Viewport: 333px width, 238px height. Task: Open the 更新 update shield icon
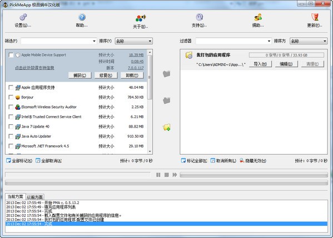315,17
